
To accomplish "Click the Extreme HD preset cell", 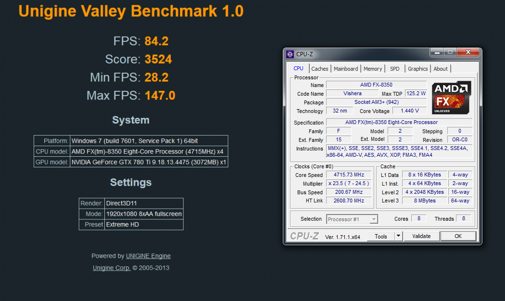I will pos(144,225).
